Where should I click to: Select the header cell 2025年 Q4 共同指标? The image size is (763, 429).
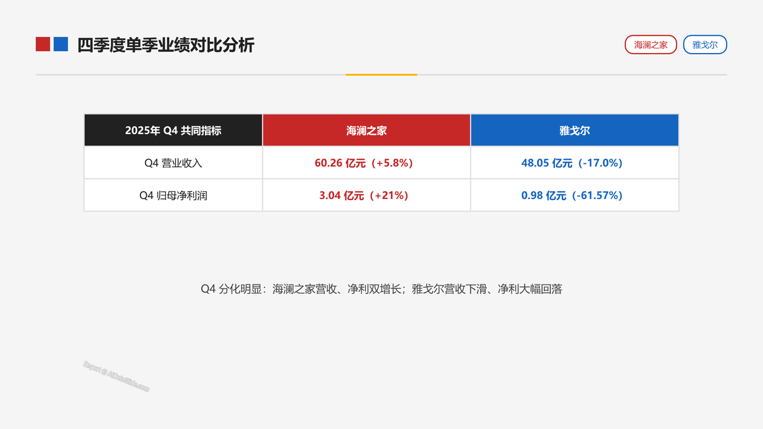(x=173, y=130)
